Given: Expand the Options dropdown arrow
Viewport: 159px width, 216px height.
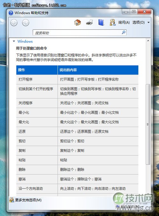Looking at the screenshot, I should point(149,22).
